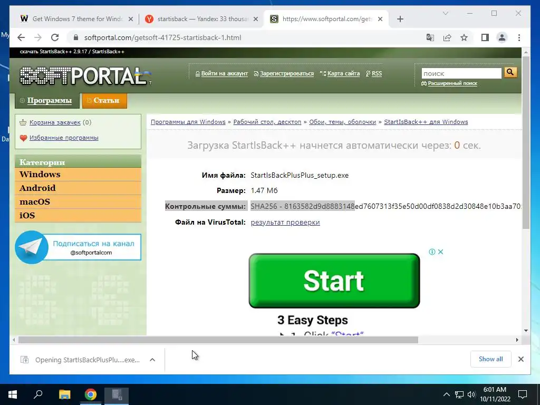Open the tab search chevron

pos(445,13)
